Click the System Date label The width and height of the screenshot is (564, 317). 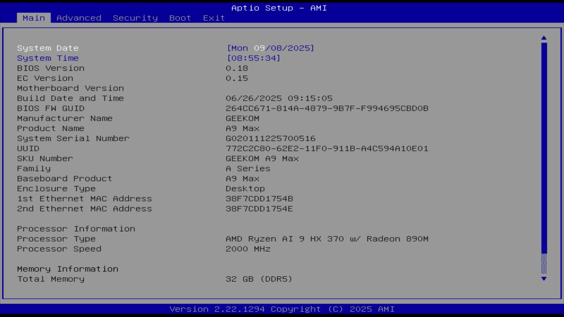coord(48,48)
